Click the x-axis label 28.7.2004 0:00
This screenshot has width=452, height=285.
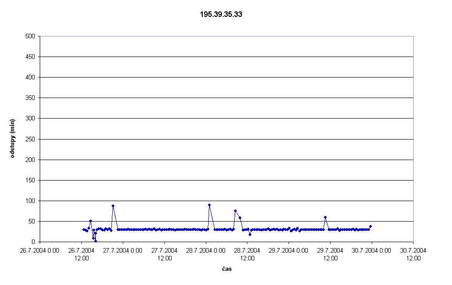[205, 250]
